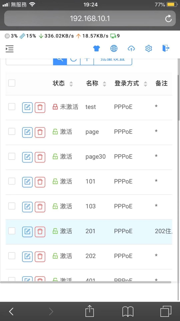Tap Safari share icon
The height and width of the screenshot is (321, 180).
(89, 311)
